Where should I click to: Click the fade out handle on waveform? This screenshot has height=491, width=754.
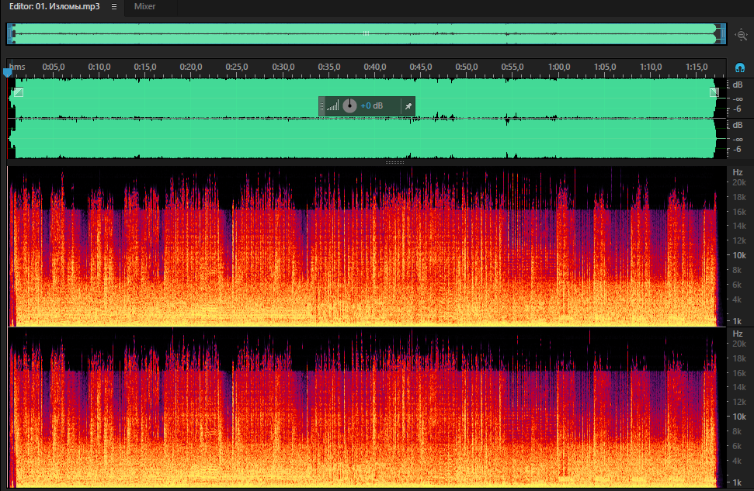click(x=714, y=92)
